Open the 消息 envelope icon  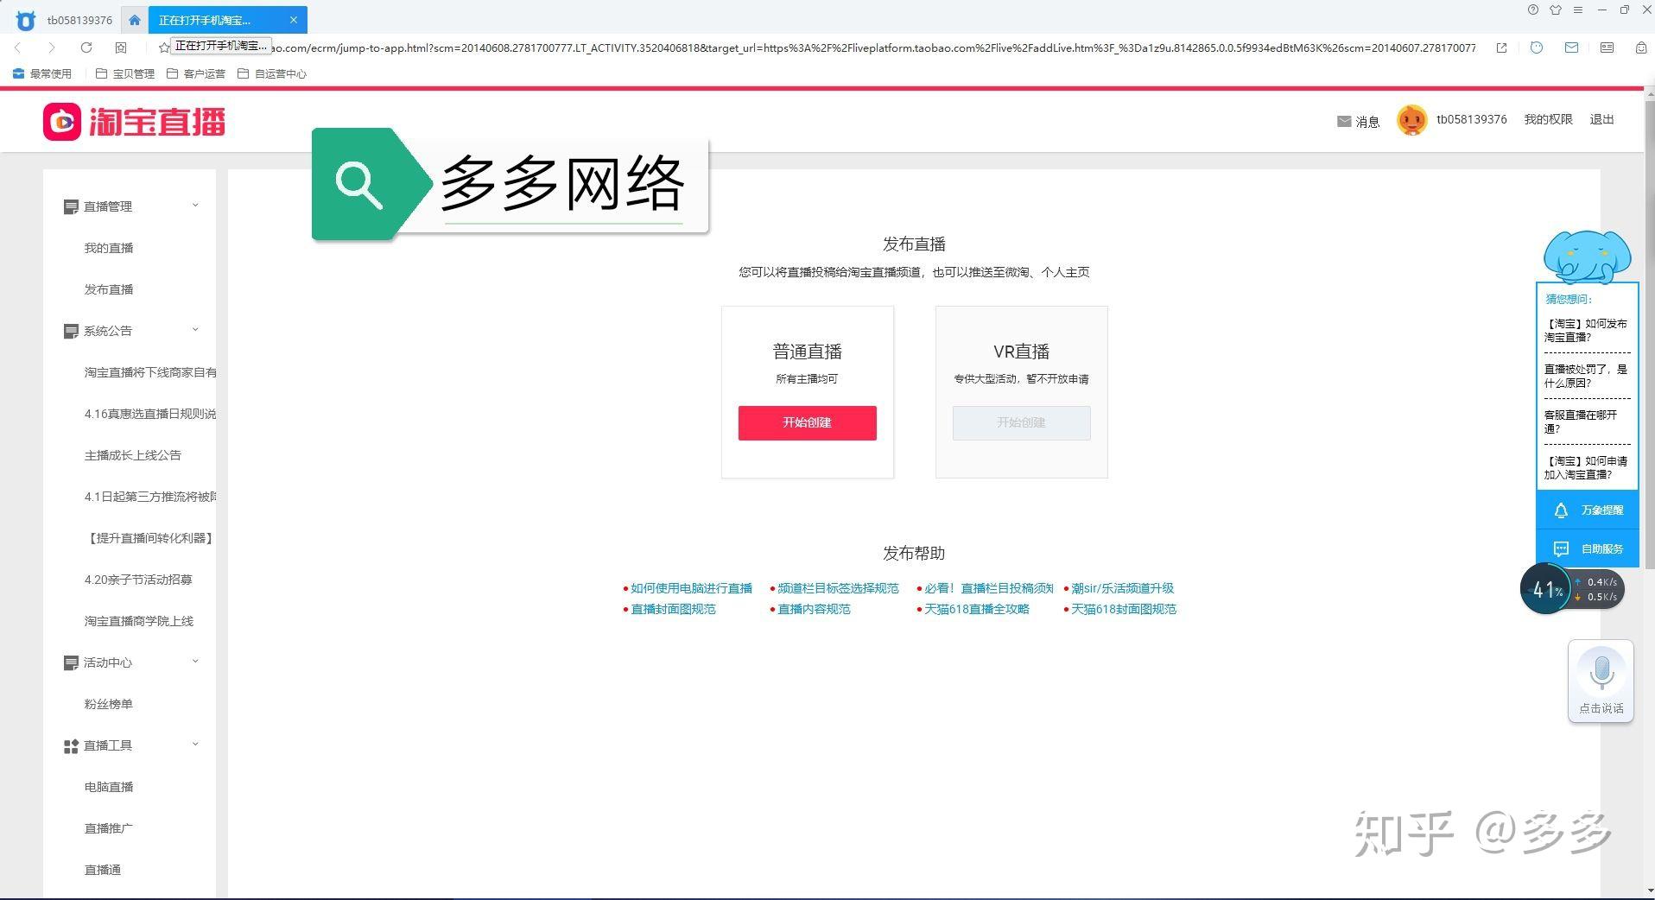[1344, 122]
